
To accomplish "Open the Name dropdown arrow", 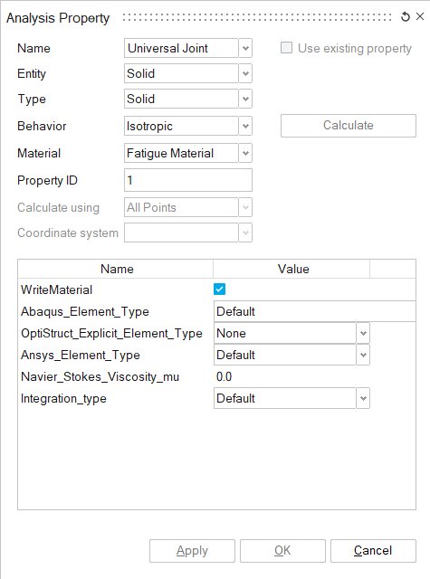I will pos(245,48).
